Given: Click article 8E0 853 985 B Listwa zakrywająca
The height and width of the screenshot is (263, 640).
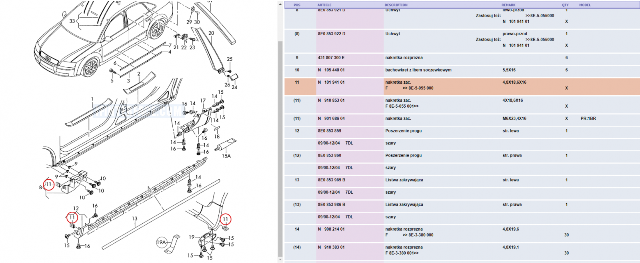Looking at the screenshot, I should tap(331, 180).
